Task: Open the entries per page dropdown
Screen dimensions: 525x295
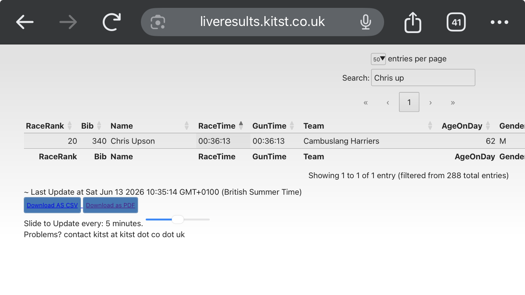Action: click(x=378, y=59)
